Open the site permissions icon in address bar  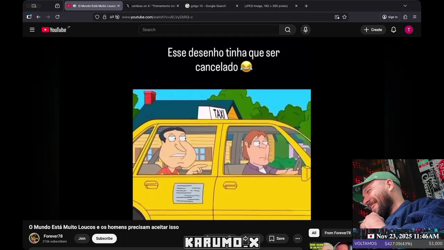click(x=112, y=17)
